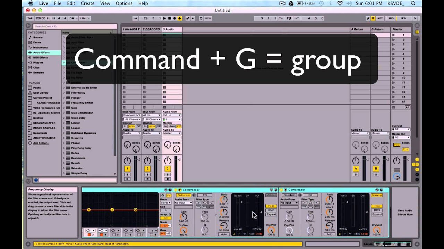The image size is (444, 249).
Task: Open the Cue Out dropdown
Action: [x=401, y=129]
